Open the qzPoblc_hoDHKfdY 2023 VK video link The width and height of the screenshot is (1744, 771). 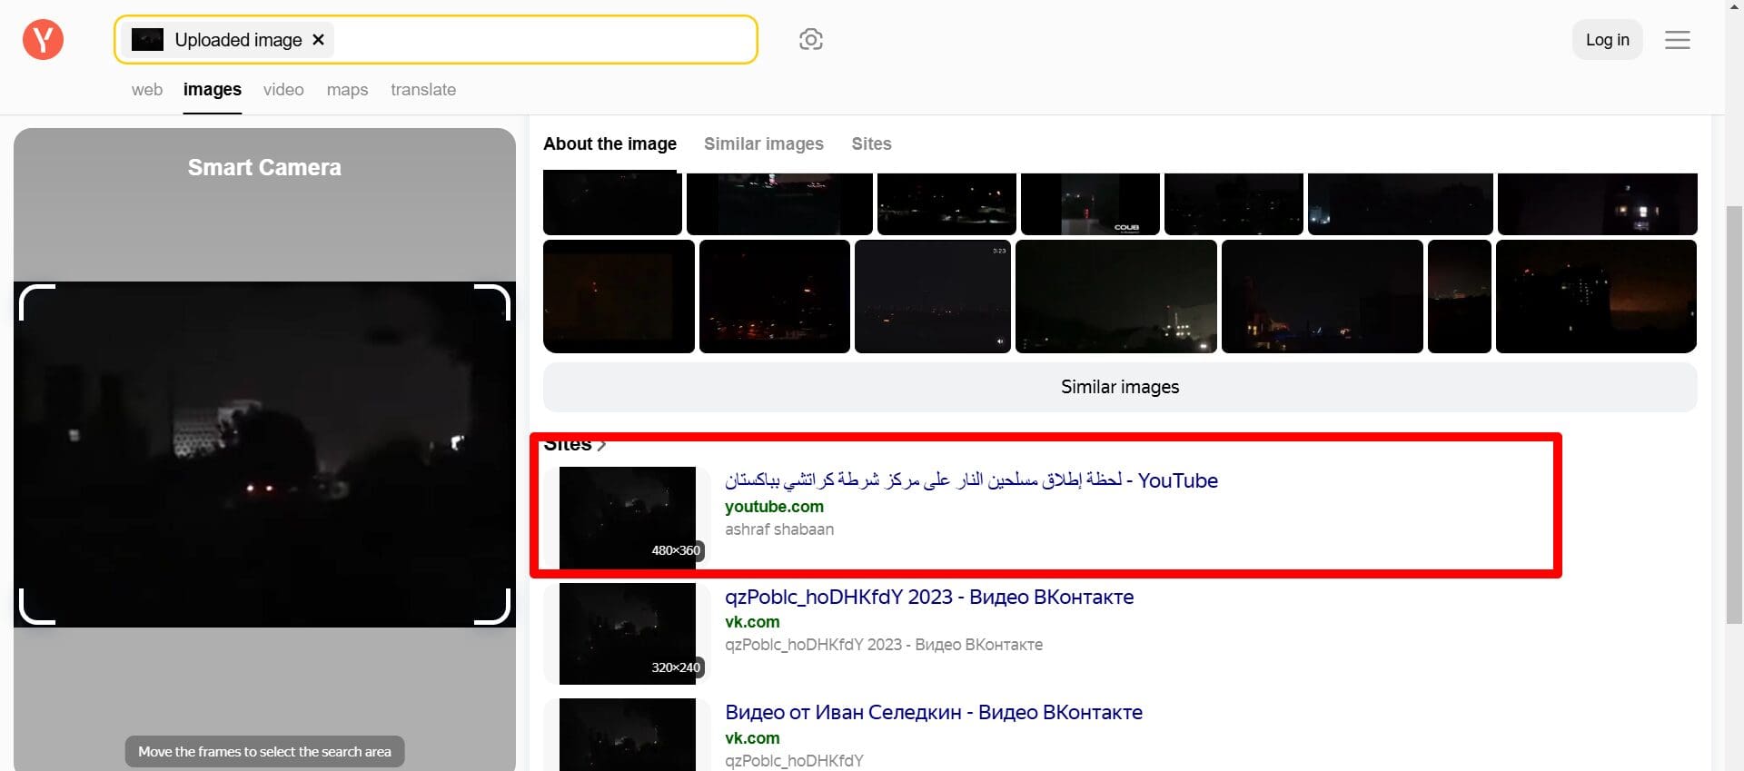[928, 597]
